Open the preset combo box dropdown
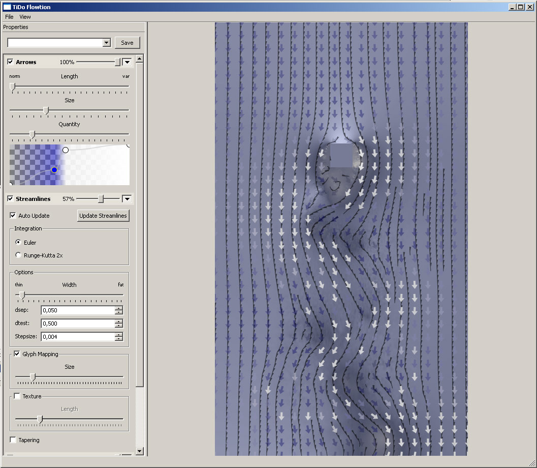This screenshot has height=468, width=537. tap(107, 43)
